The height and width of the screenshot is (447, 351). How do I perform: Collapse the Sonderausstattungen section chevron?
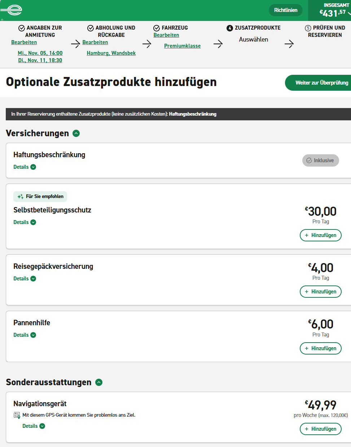pyautogui.click(x=99, y=382)
